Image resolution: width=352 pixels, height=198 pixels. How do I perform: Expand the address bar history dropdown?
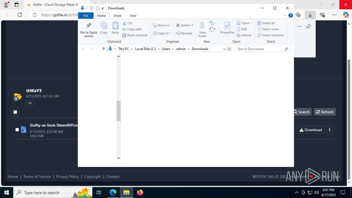click(225, 49)
